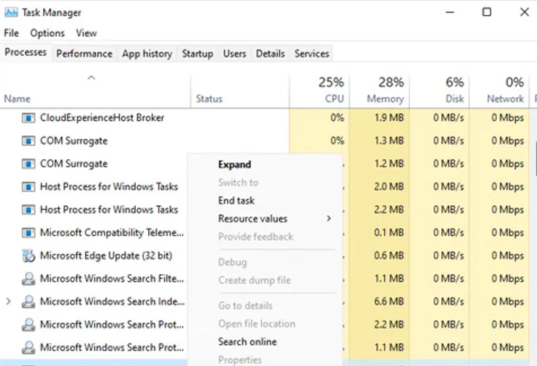The height and width of the screenshot is (366, 537).
Task: Click the vertical scrollbar of process list
Action: (535, 158)
